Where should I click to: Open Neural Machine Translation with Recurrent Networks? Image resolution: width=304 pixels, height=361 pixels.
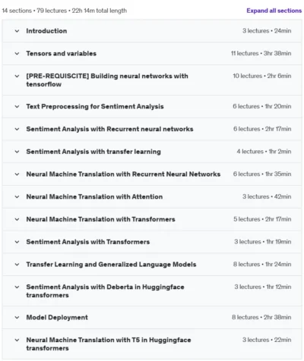[123, 174]
